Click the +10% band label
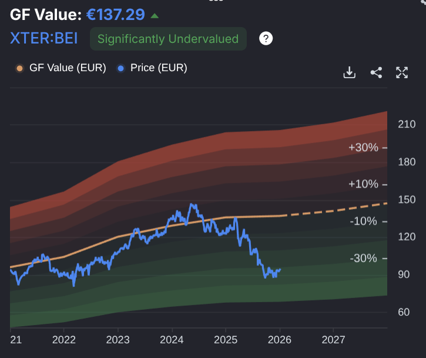The width and height of the screenshot is (426, 358). 363,184
